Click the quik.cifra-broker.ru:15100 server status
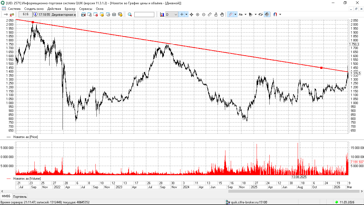Image resolution: width=364 pixels, height=205 pixels. point(249,202)
